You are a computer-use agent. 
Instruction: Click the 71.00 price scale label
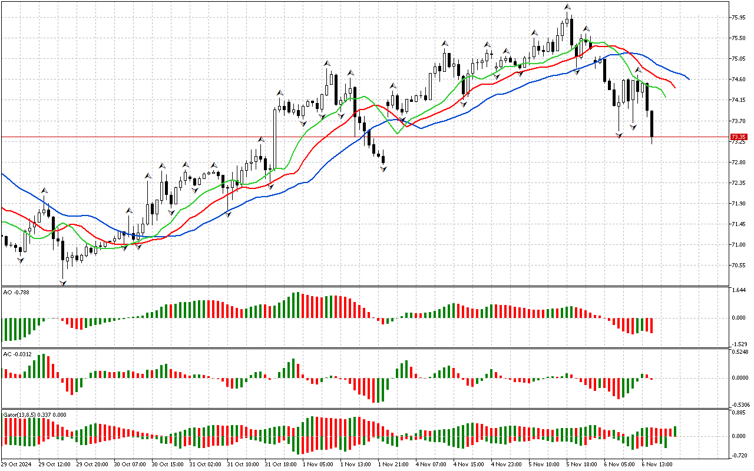[x=739, y=245]
